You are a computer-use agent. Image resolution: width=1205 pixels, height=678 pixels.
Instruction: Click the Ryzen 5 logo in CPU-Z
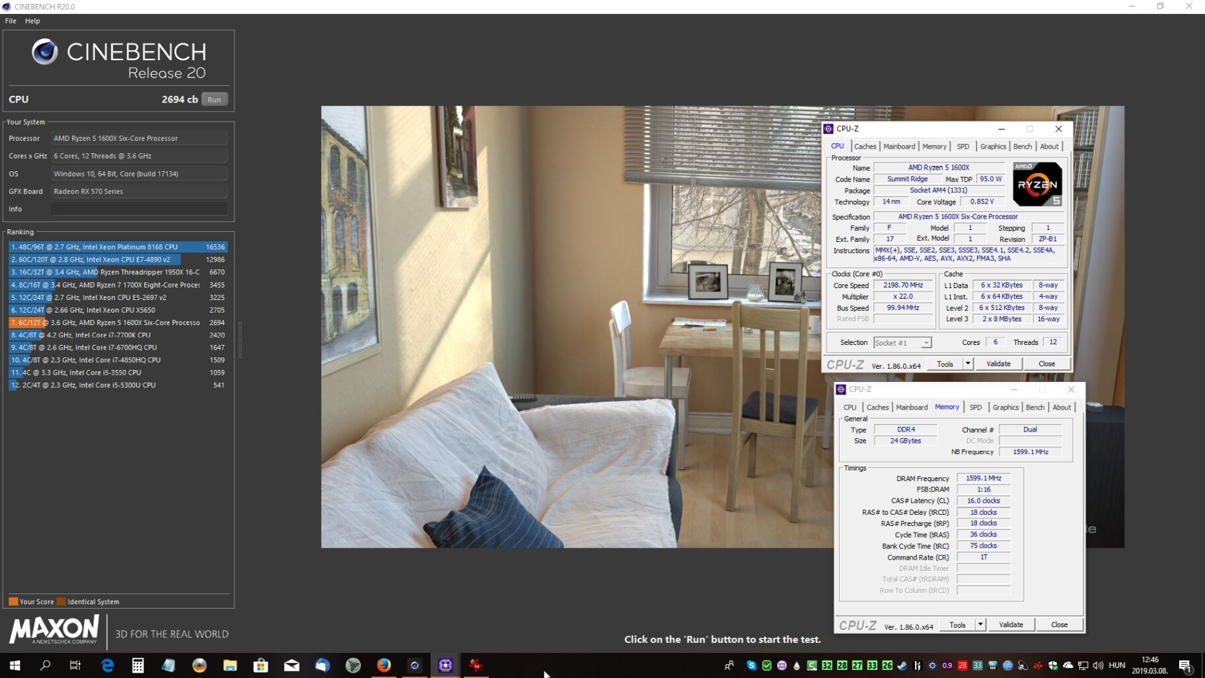(x=1037, y=184)
